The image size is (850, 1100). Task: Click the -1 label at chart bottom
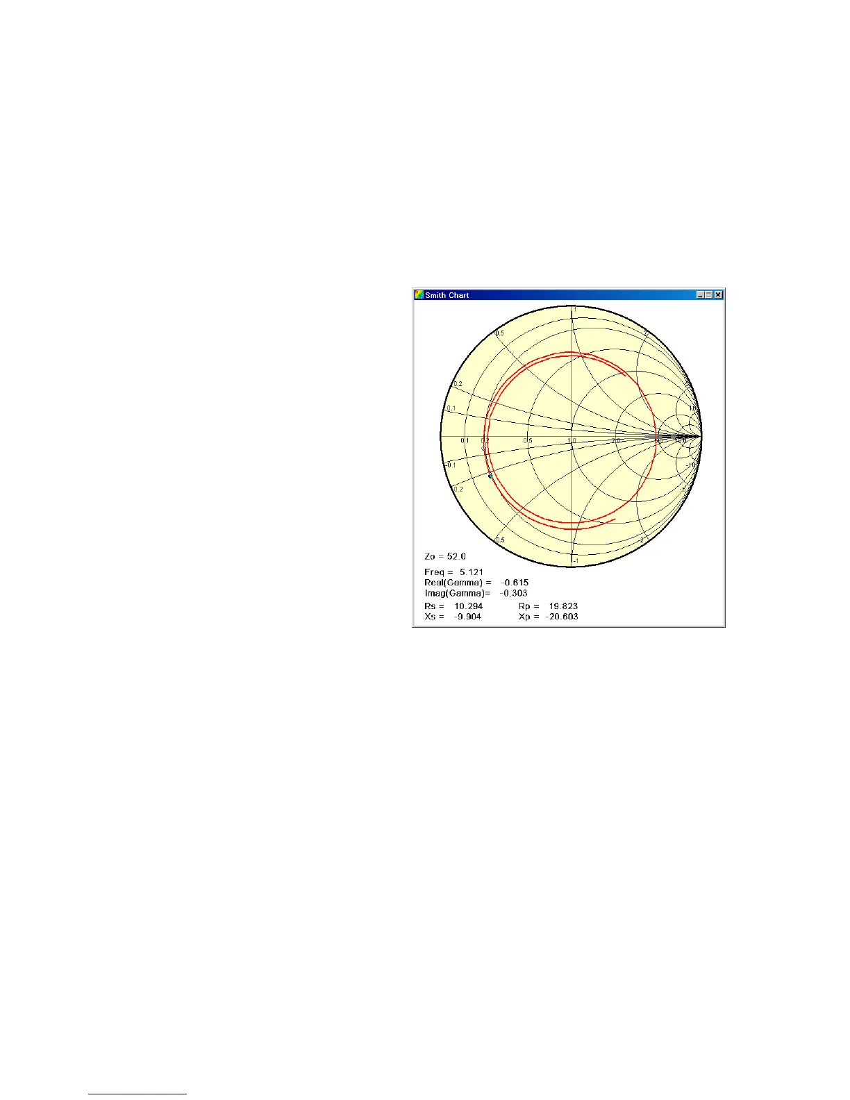coord(575,560)
